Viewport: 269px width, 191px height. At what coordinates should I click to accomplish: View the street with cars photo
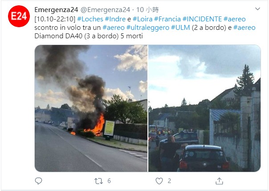coord(204,108)
